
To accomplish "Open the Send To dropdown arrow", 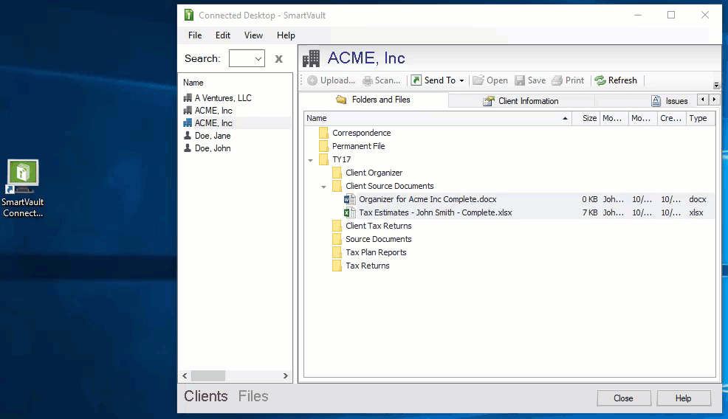I will 462,81.
